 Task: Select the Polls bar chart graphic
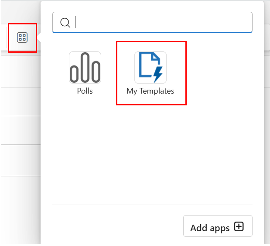[x=85, y=67]
